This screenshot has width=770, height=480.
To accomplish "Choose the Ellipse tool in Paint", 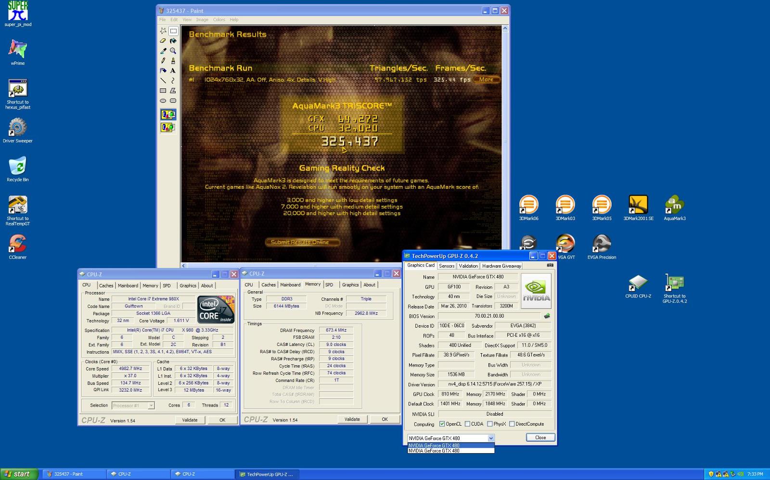I will [x=163, y=100].
